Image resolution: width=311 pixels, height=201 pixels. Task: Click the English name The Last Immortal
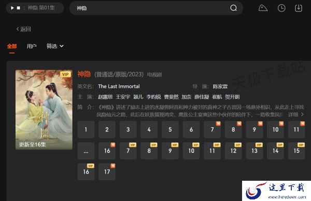click(119, 86)
